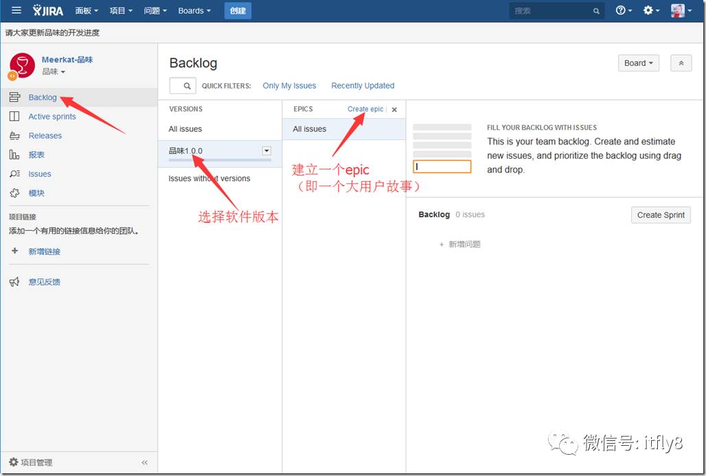Image resolution: width=706 pixels, height=476 pixels.
Task: Open the 面板 dropdown menu
Action: pos(87,11)
